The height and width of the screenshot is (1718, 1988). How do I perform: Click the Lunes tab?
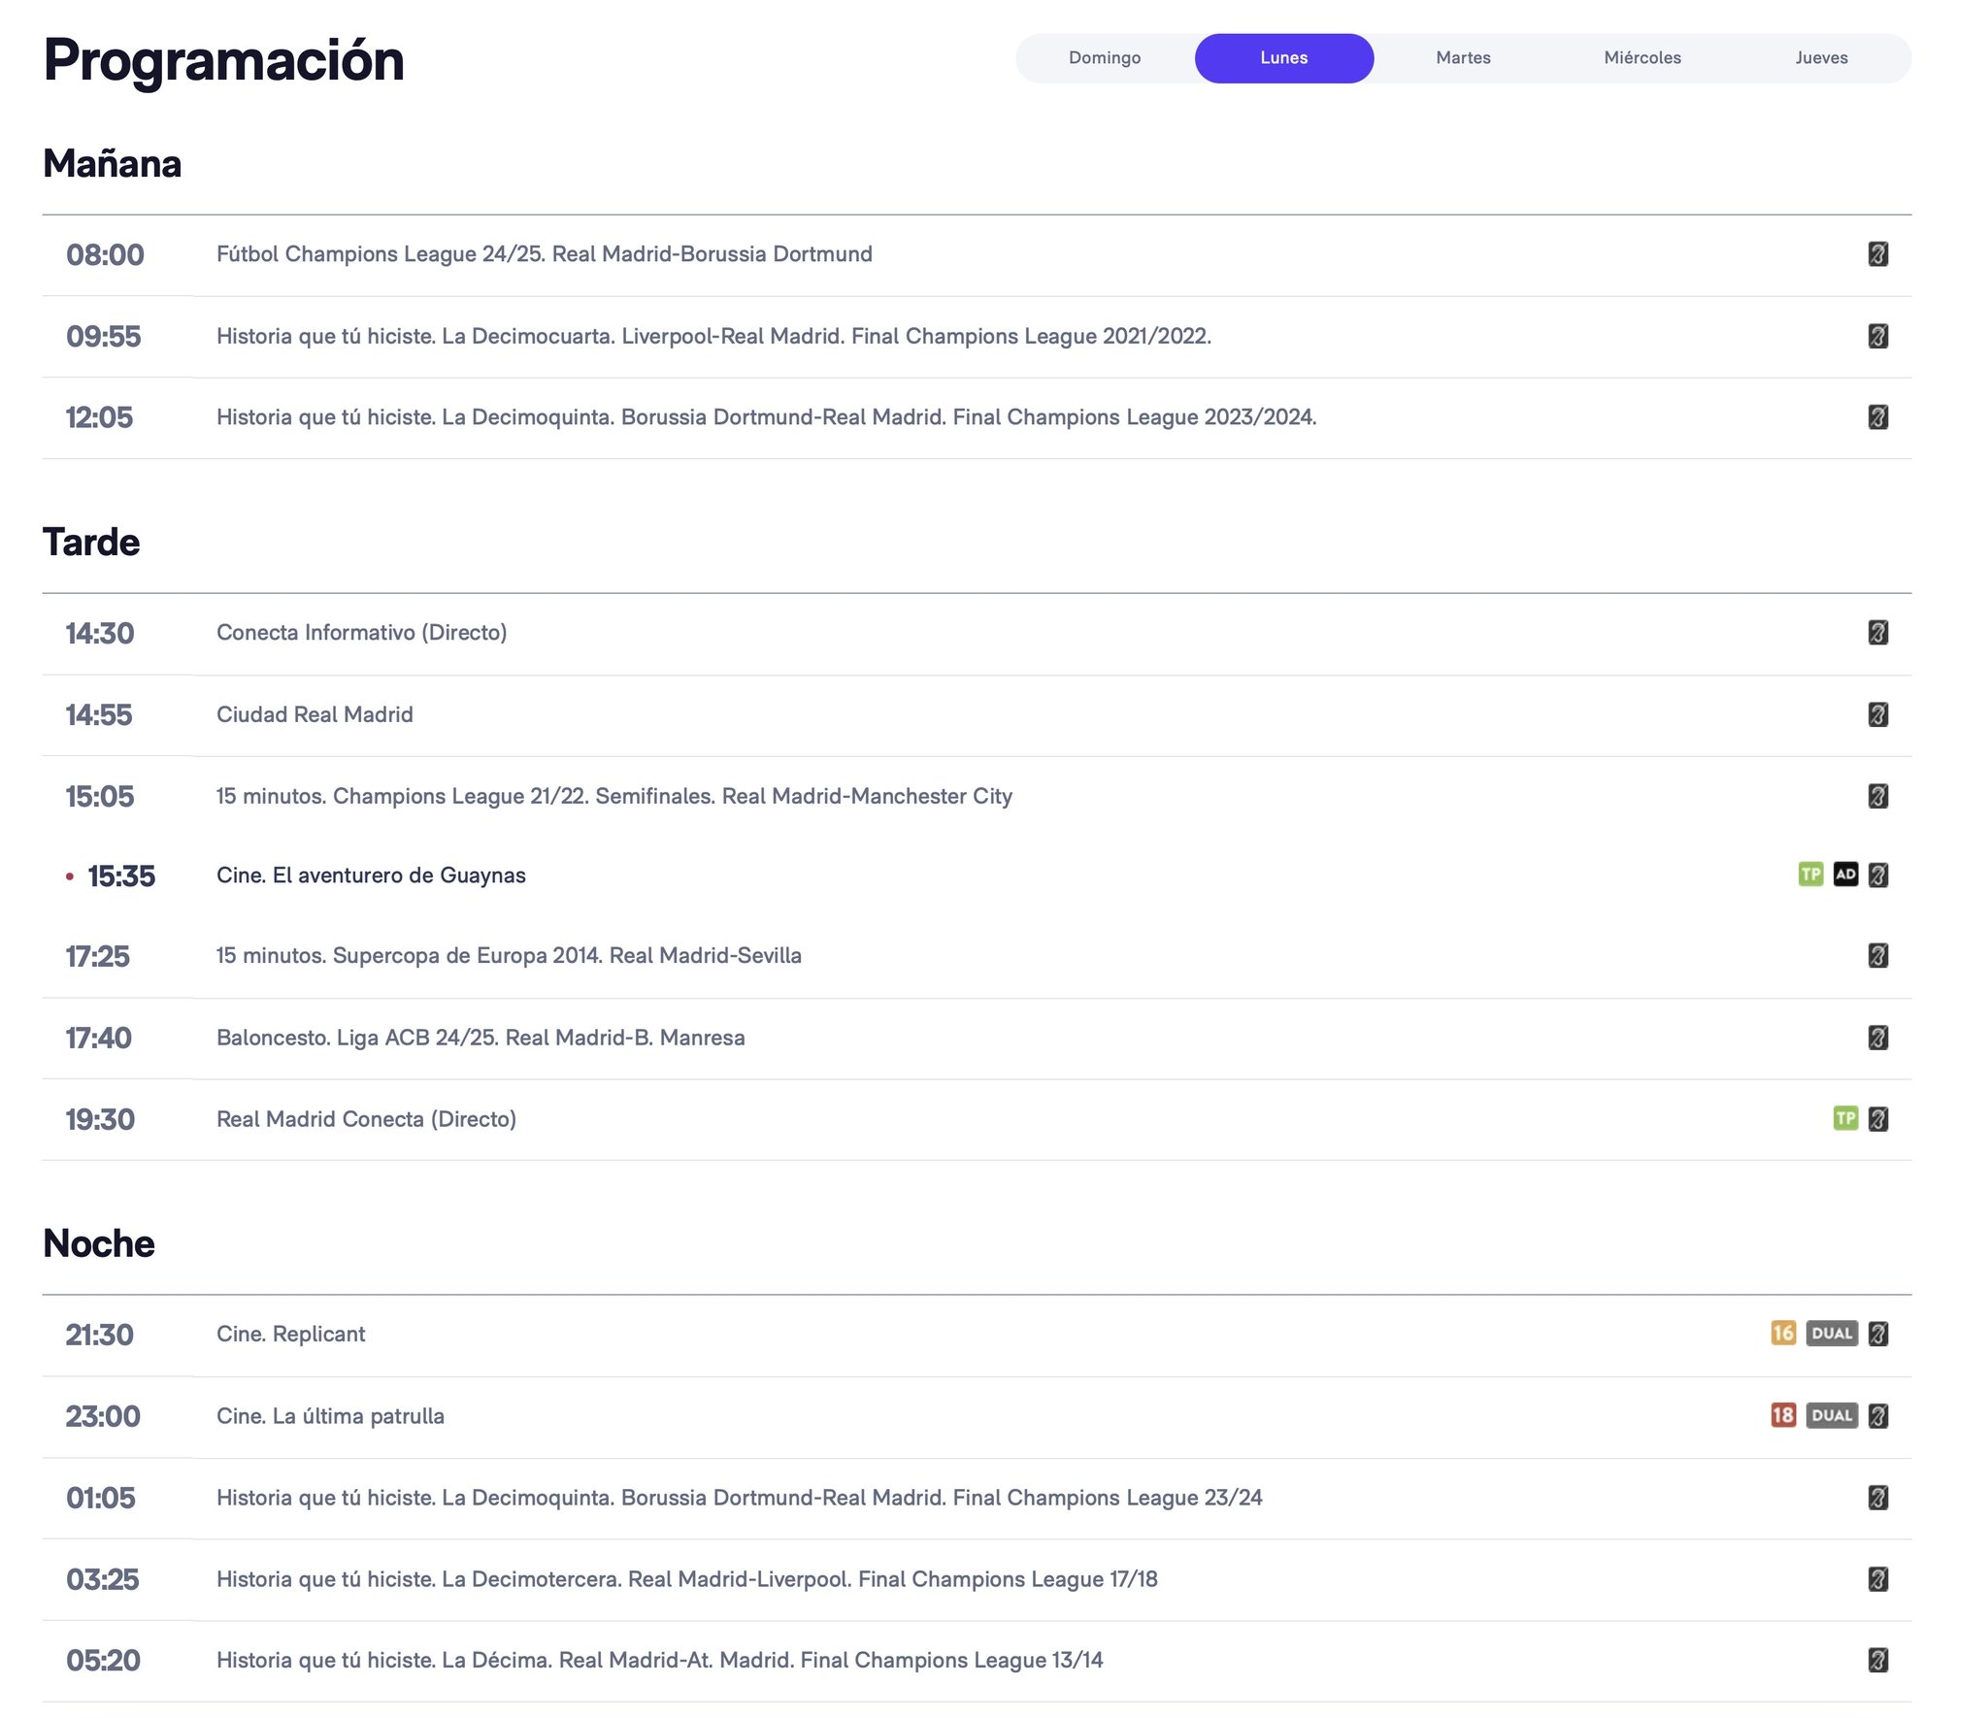pyautogui.click(x=1283, y=55)
